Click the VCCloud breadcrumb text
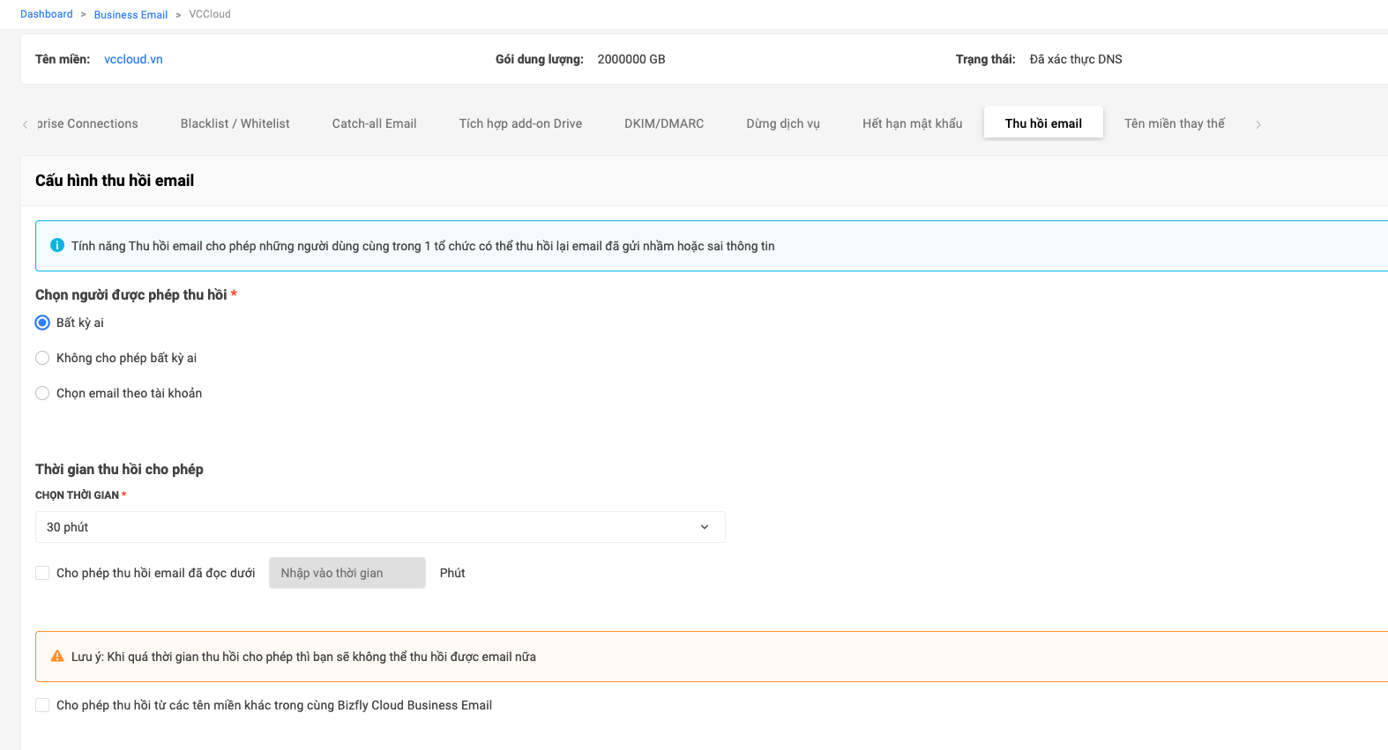Viewport: 1388px width, 750px height. click(x=210, y=14)
